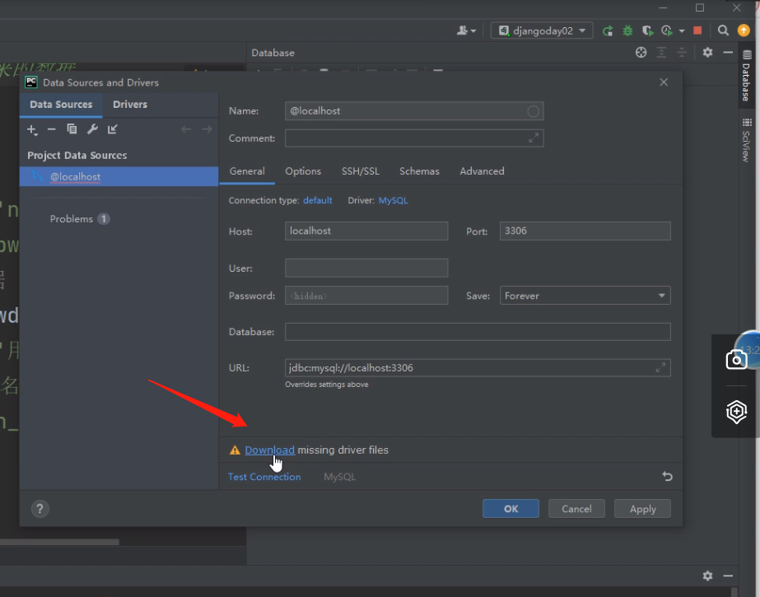Image resolution: width=760 pixels, height=597 pixels.
Task: Focus the Name input field
Action: pyautogui.click(x=414, y=111)
